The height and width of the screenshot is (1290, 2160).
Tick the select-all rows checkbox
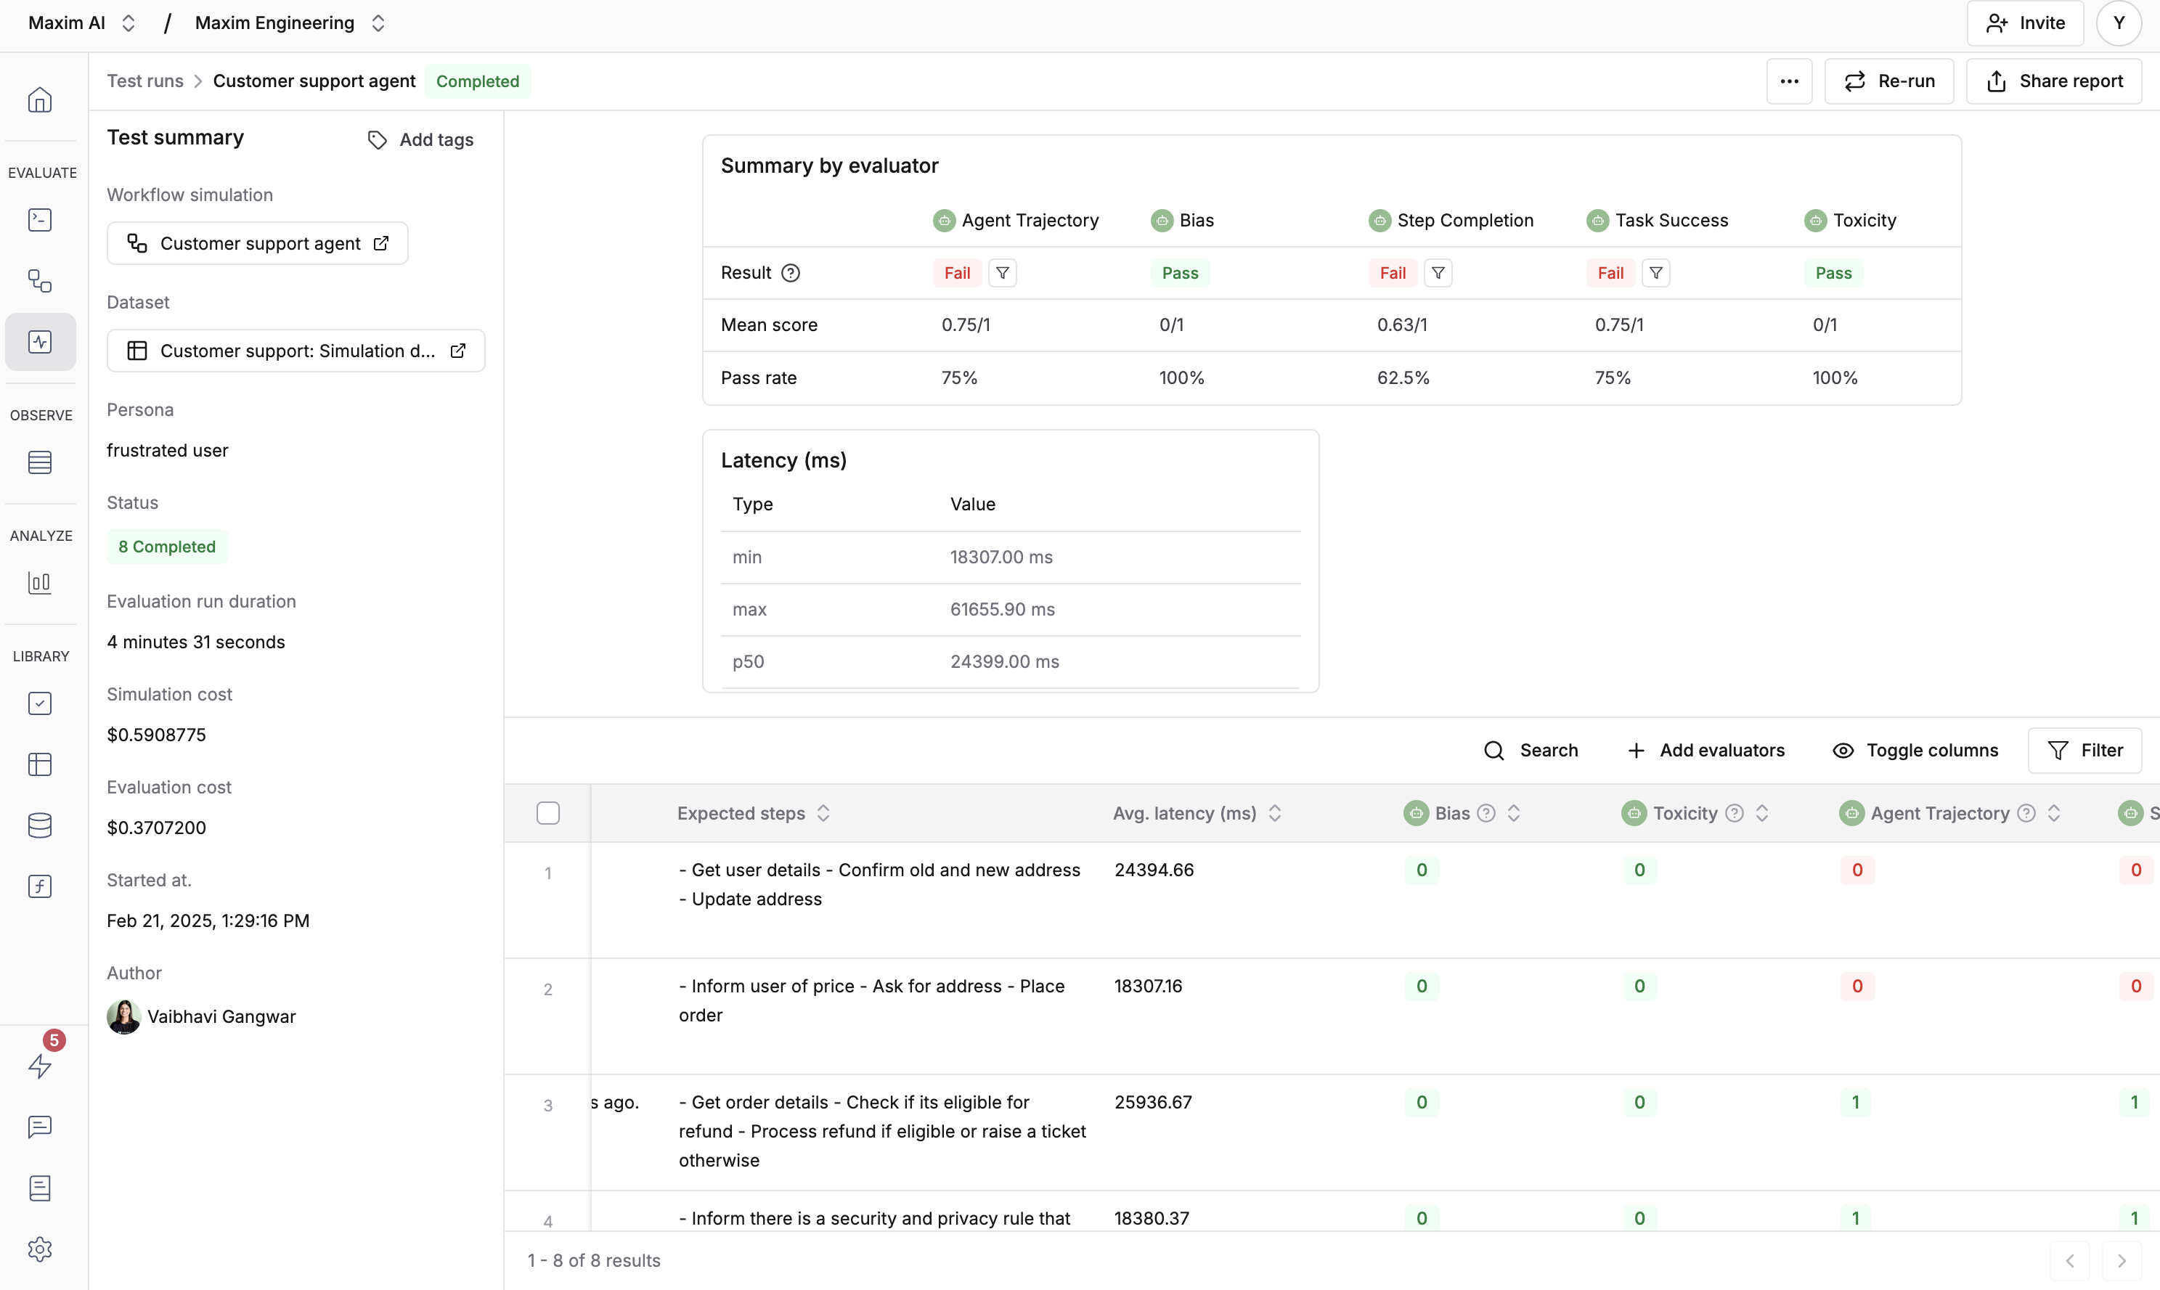click(x=547, y=814)
